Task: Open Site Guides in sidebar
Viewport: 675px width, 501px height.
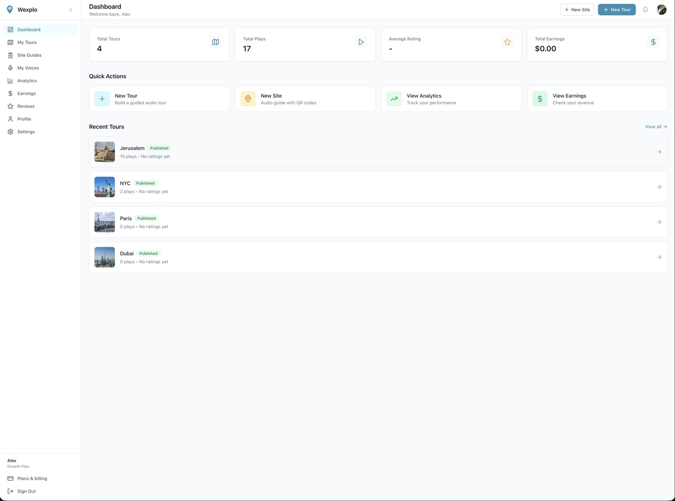Action: [x=40, y=55]
